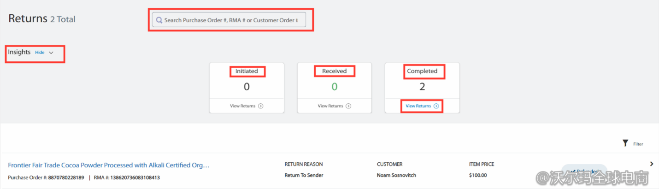Hide the Insights section
Image resolution: width=659 pixels, height=189 pixels.
point(40,53)
